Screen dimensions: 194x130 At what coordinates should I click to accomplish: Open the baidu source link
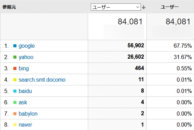coord(25,91)
